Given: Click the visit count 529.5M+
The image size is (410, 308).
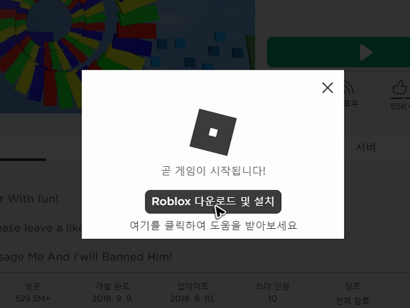Looking at the screenshot, I should pos(32,298).
